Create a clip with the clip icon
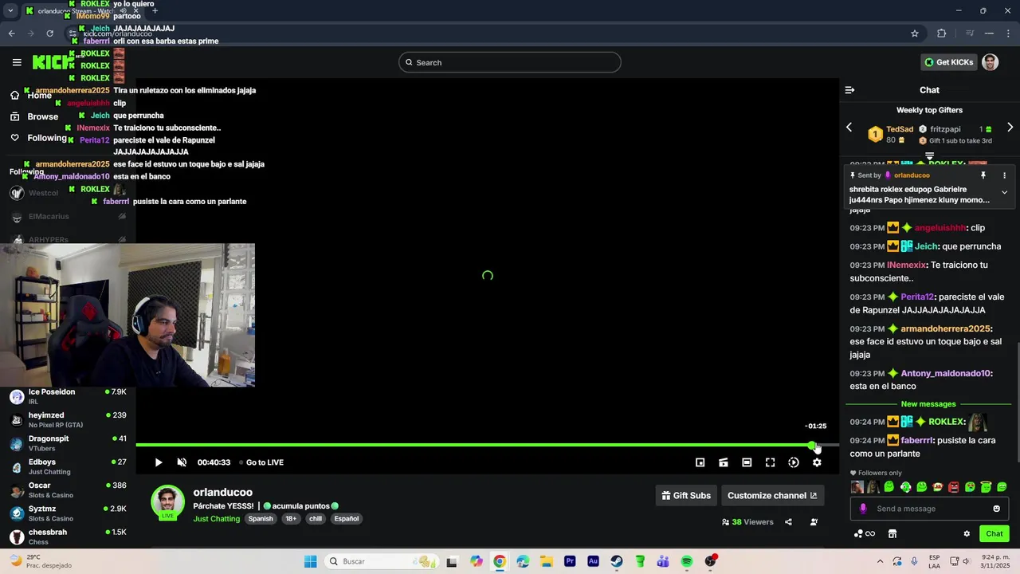This screenshot has width=1020, height=574. point(724,462)
